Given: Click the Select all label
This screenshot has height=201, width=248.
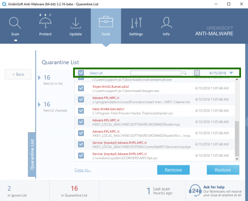Looking at the screenshot, I should [x=96, y=73].
